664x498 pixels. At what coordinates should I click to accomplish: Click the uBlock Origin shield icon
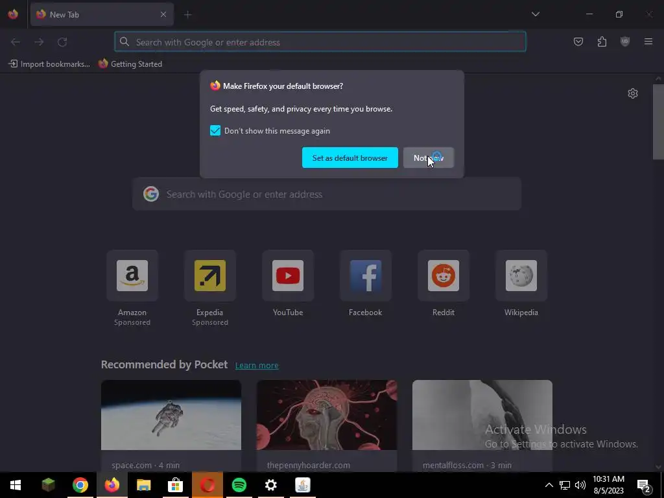(624, 41)
